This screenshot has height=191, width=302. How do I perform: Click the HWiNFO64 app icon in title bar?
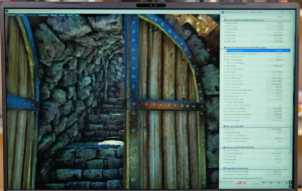pos(223,12)
